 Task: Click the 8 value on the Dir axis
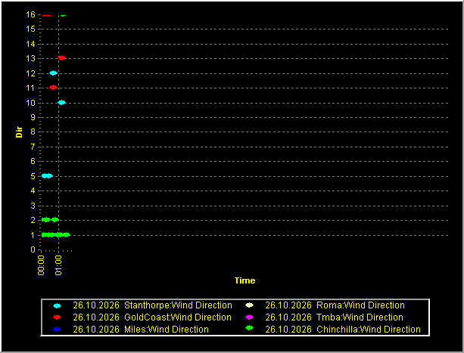coord(33,132)
